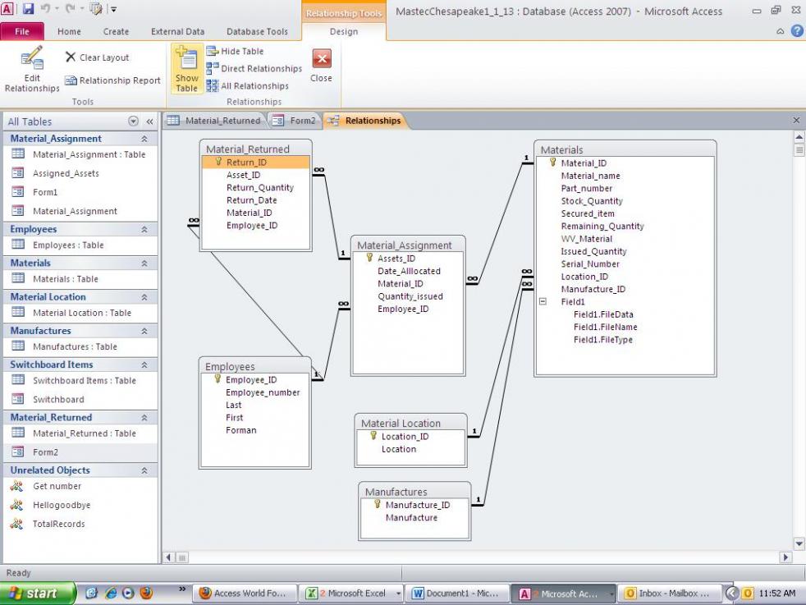
Task: Select Return_ID field in Material_Returned
Action: pyautogui.click(x=256, y=163)
